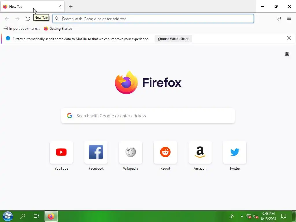Open Import bookmarks from bookmarks toolbar
Screen dimensions: 296x222
tap(22, 29)
